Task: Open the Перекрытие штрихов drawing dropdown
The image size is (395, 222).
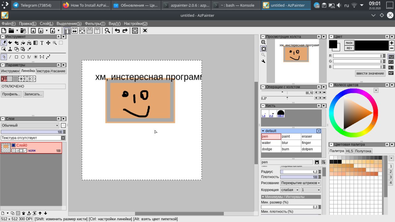Action: [301, 183]
